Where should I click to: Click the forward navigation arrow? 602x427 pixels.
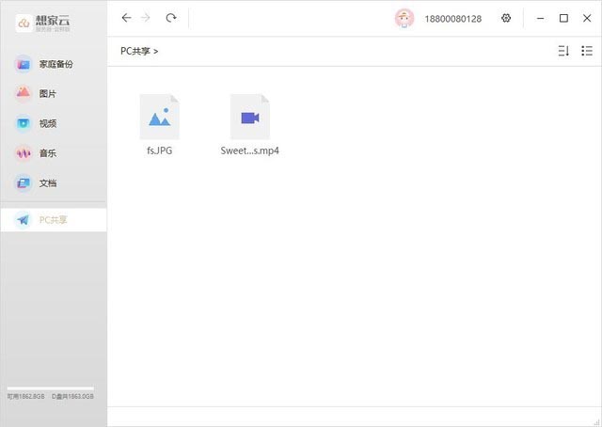click(146, 18)
